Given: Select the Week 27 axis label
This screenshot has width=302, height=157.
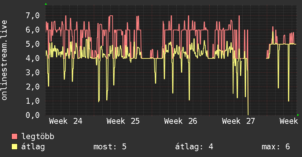Looking at the screenshot, I should [239, 121].
